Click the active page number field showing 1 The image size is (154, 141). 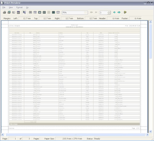click(x=103, y=13)
